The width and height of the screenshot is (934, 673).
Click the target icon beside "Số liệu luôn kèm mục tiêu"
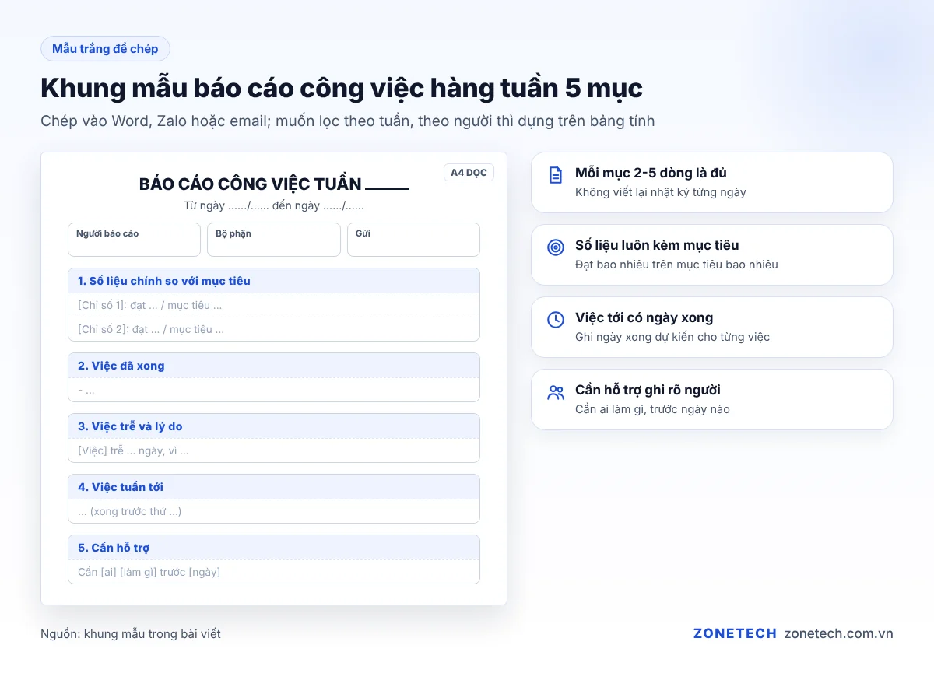click(x=556, y=247)
